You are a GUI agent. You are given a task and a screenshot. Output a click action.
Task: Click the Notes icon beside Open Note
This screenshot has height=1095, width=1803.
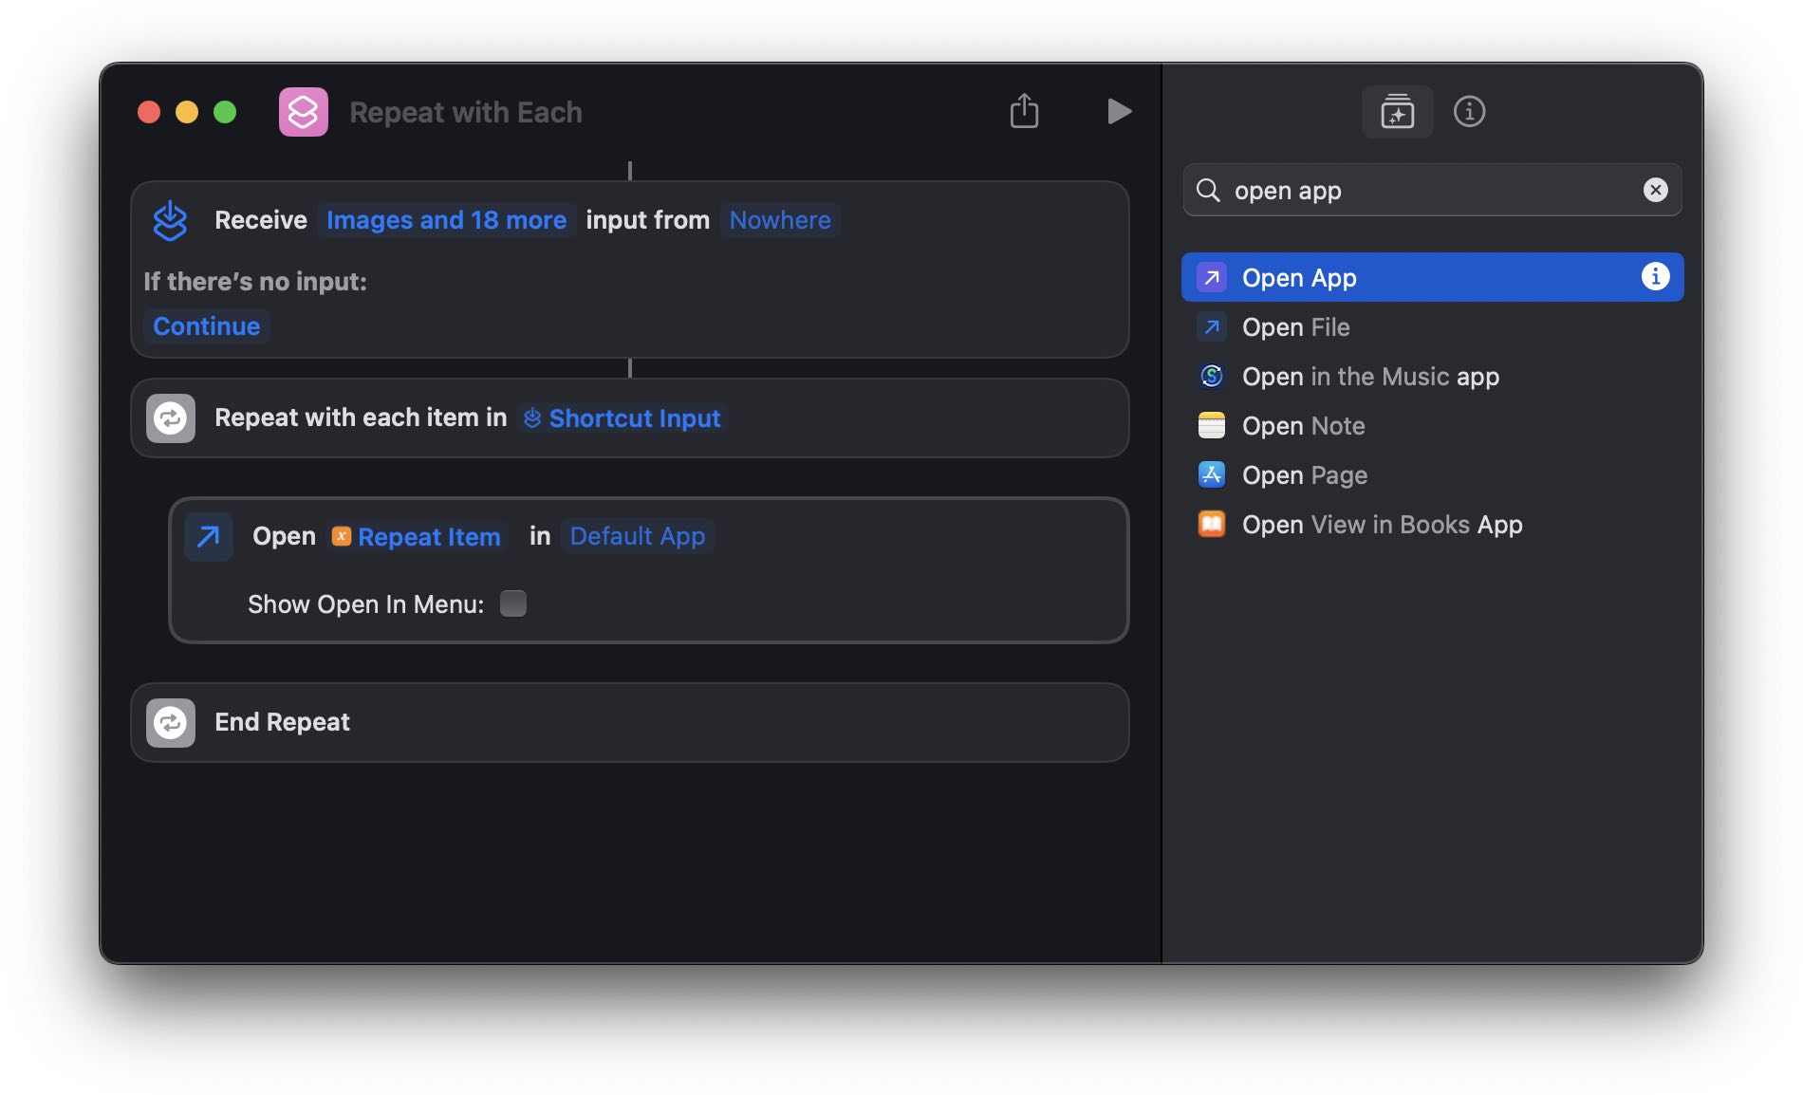click(x=1211, y=425)
